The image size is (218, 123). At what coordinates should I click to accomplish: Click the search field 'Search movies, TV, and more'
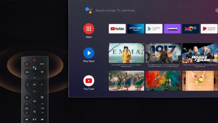(x=115, y=11)
